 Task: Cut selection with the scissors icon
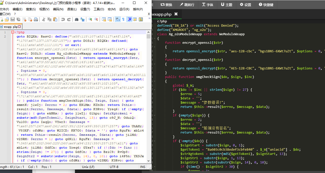point(44,19)
